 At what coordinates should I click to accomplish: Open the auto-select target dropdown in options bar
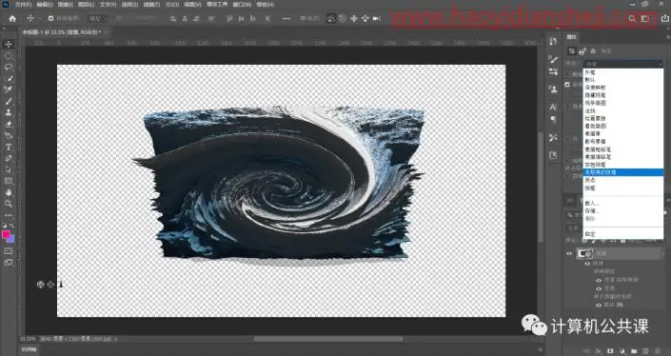point(98,18)
